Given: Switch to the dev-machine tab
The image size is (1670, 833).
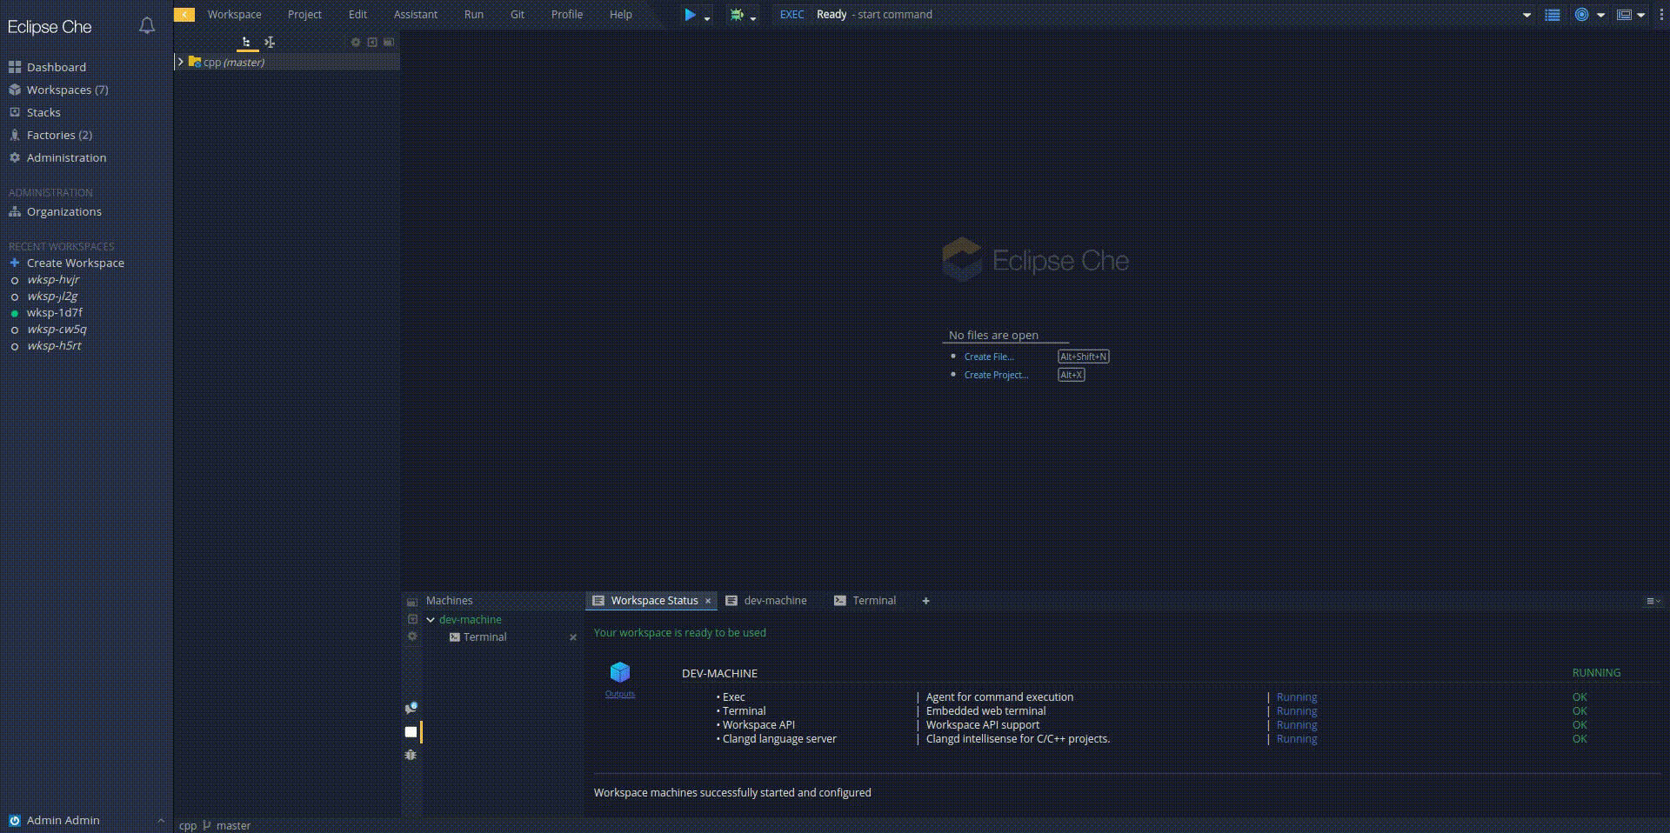Looking at the screenshot, I should pyautogui.click(x=766, y=601).
